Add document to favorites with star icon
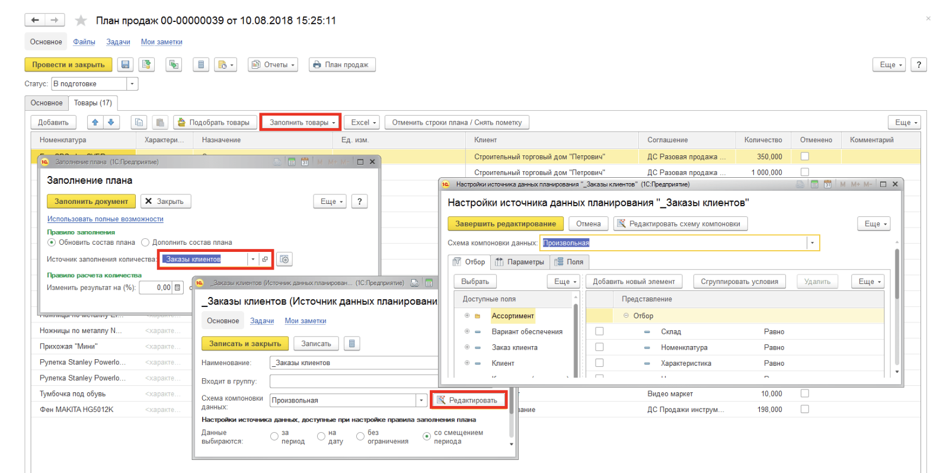946x473 pixels. 81,21
